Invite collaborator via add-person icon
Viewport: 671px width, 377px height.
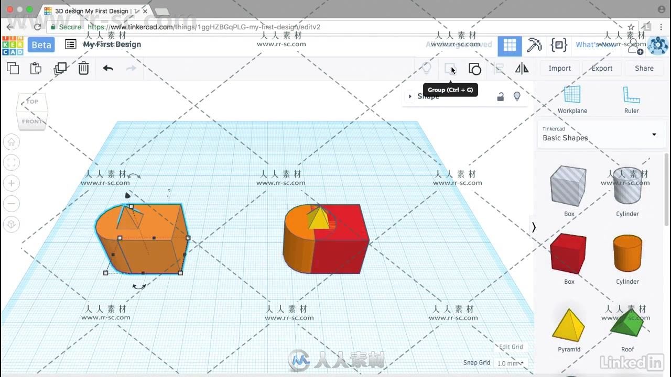tap(635, 46)
